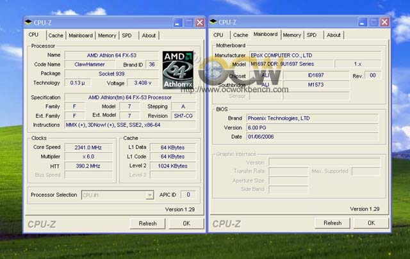Click the Multiplier value x 6.0
Image resolution: width=410 pixels, height=259 pixels.
point(88,157)
